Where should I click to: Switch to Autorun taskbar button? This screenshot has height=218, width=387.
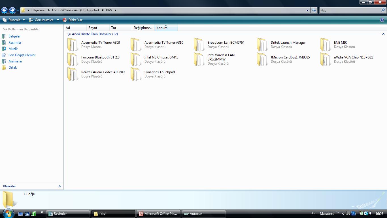pyautogui.click(x=204, y=214)
